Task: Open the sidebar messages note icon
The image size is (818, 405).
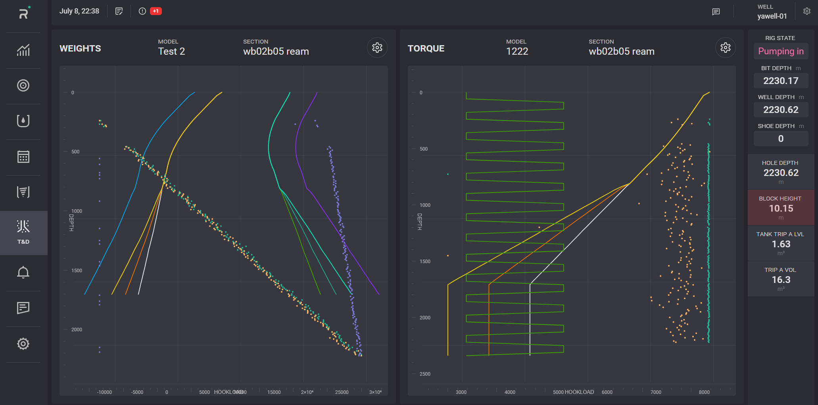Action: (x=23, y=308)
